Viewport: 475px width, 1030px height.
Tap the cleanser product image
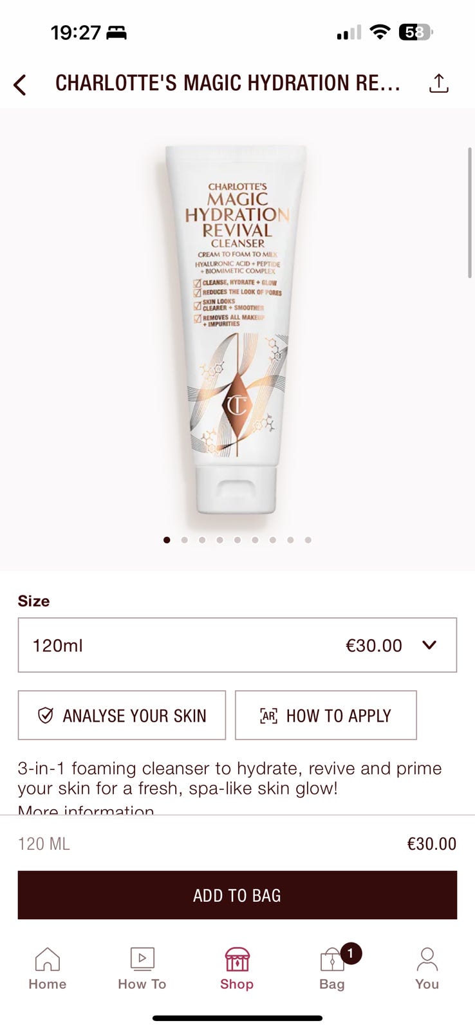(x=237, y=328)
